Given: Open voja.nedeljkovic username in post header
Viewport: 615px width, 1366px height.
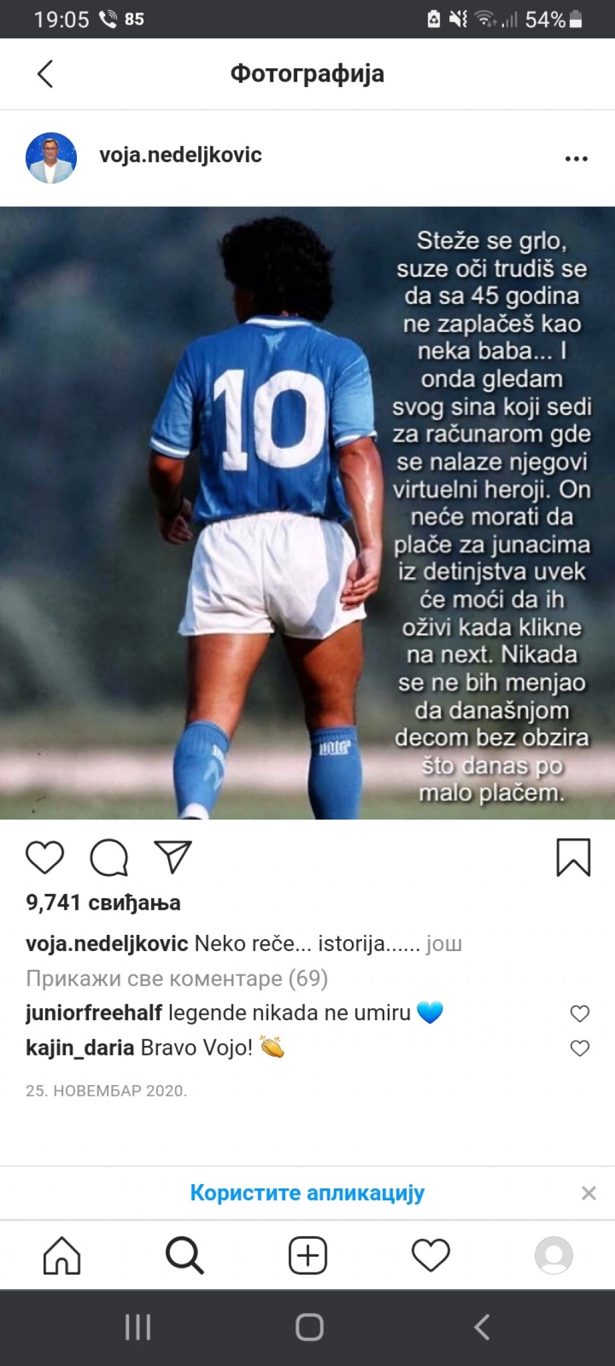Looking at the screenshot, I should coord(180,155).
